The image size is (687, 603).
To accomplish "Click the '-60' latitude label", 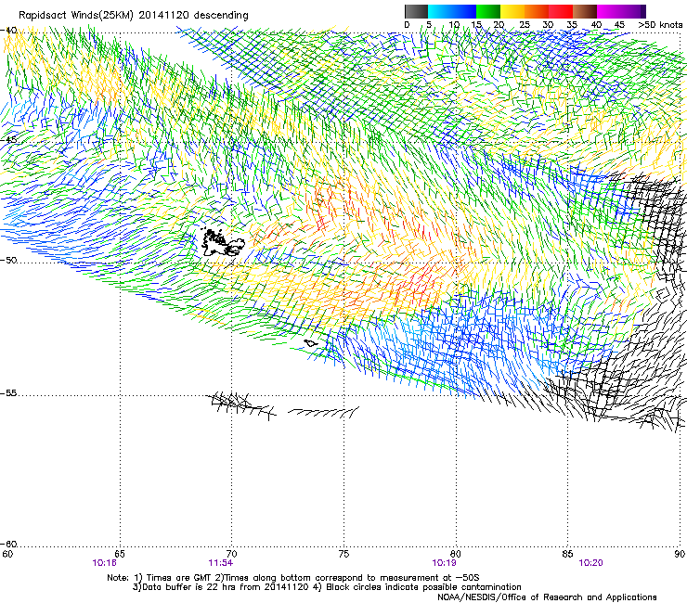I will point(8,545).
